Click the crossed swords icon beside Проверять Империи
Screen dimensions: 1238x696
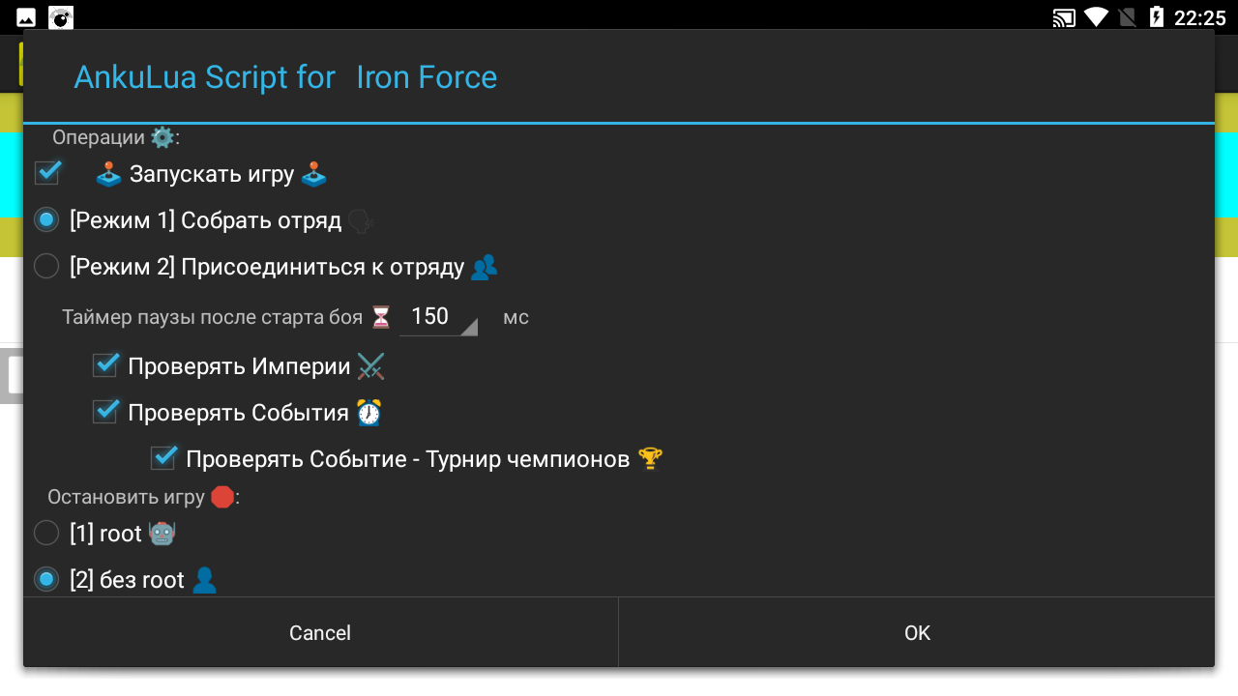[370, 366]
